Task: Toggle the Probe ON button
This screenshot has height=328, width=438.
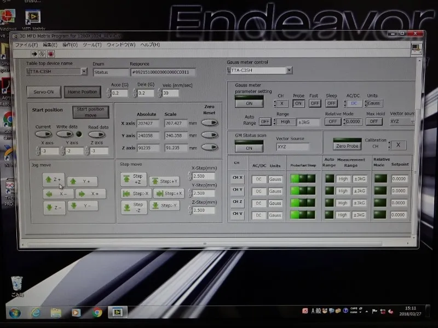Action: click(298, 103)
